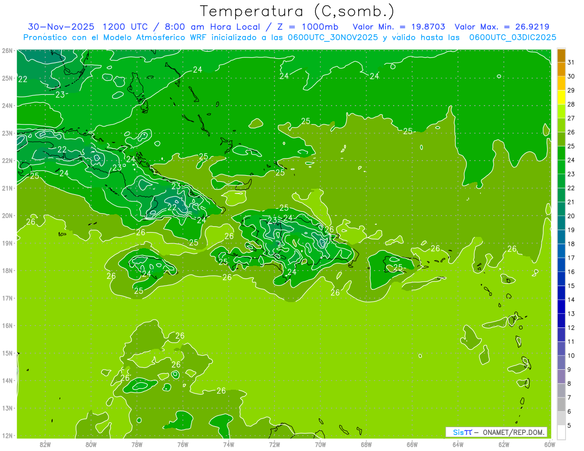584x451 pixels.
Task: Click the 'Valor Min. = 19.8703' text
Action: (399, 27)
